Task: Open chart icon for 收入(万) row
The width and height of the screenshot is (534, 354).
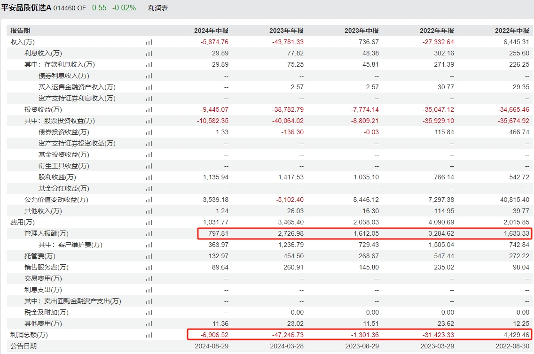Action: [x=149, y=42]
